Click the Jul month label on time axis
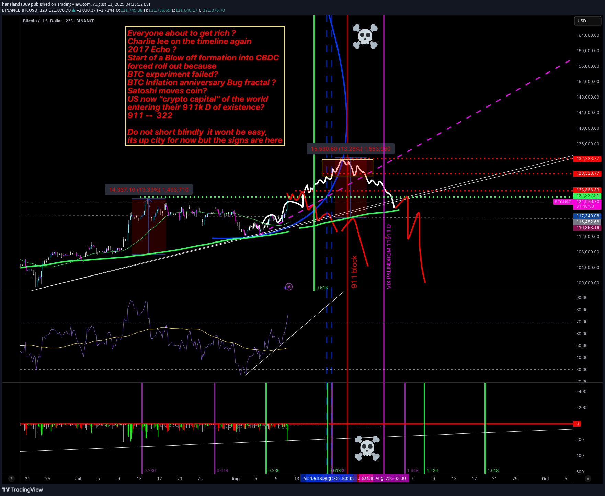The width and height of the screenshot is (605, 496). (x=78, y=478)
